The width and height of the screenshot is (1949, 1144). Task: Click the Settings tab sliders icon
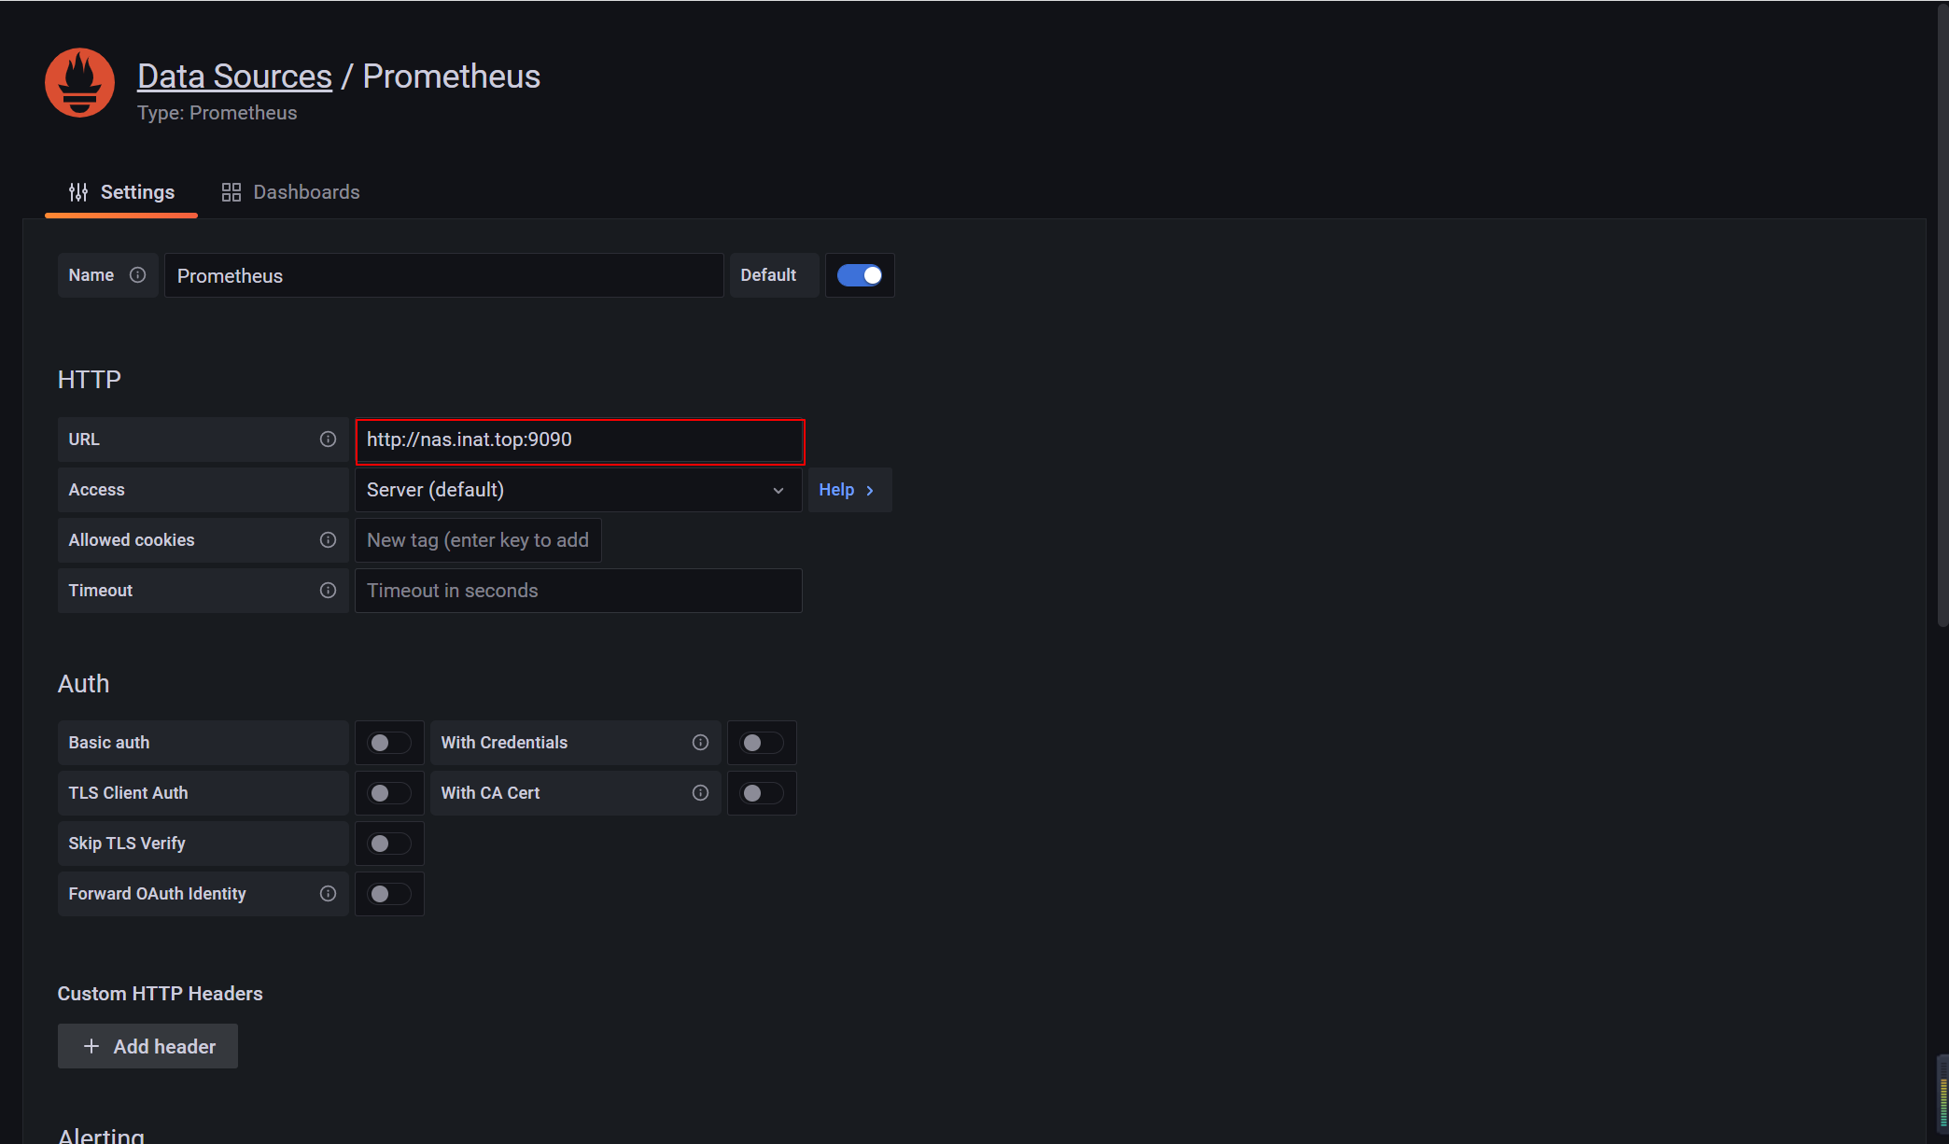click(x=78, y=192)
